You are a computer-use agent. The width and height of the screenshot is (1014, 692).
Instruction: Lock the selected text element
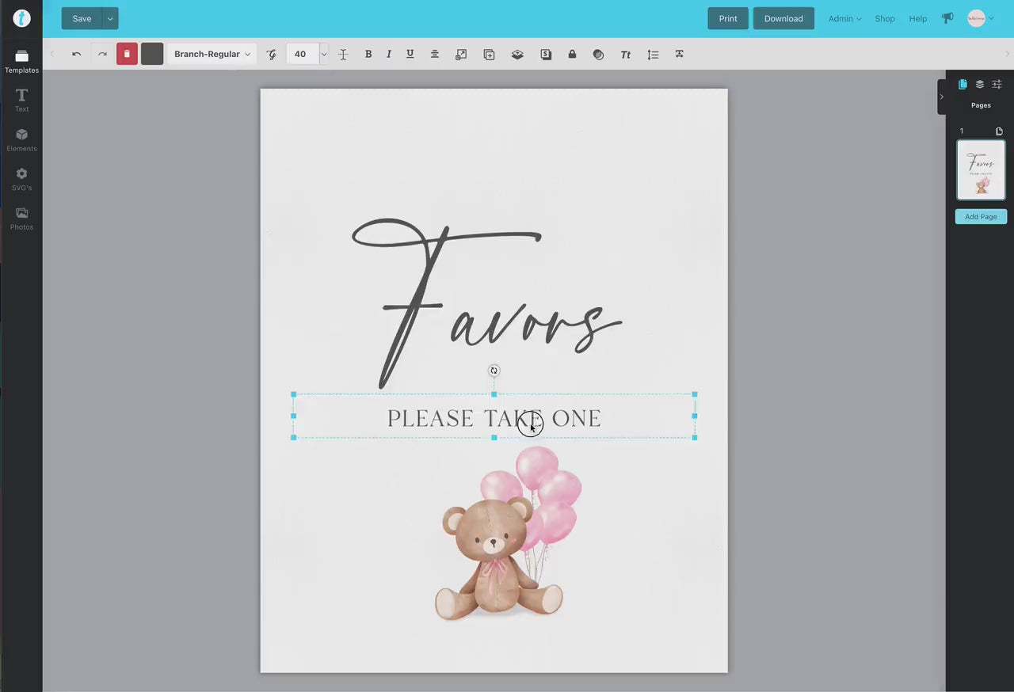coord(572,54)
